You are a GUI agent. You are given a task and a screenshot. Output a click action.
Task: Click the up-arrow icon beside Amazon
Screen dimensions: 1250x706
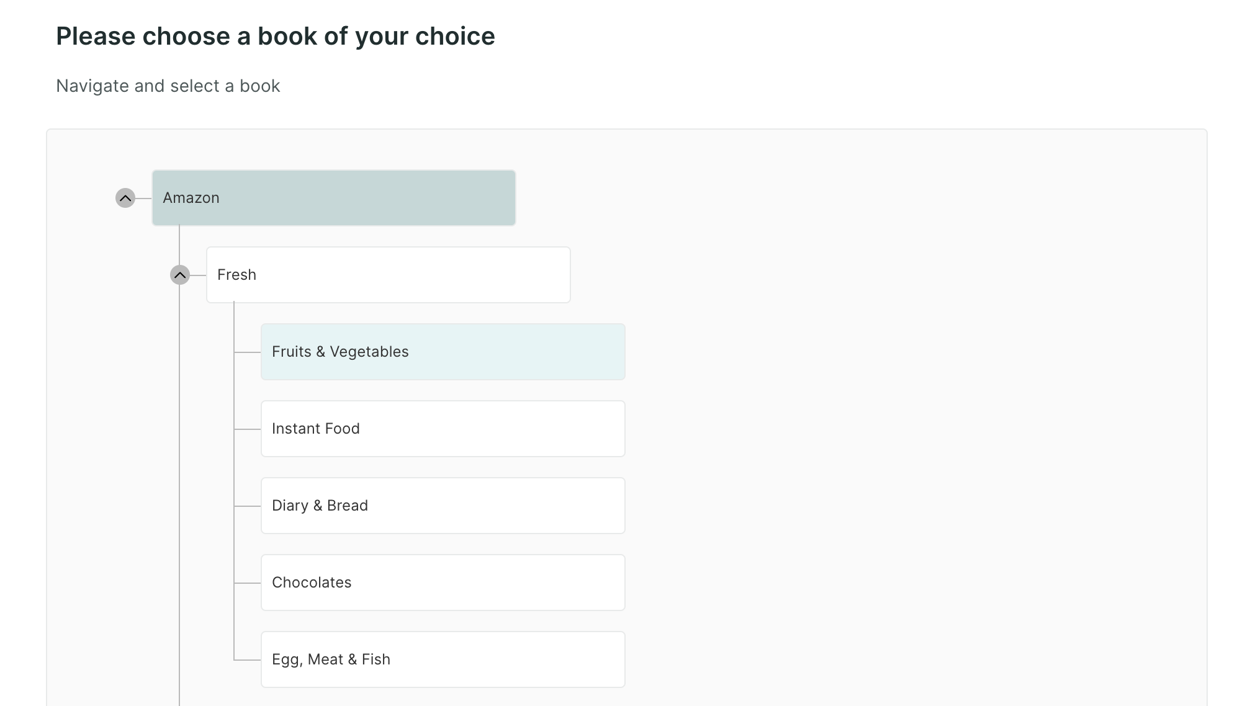(125, 199)
